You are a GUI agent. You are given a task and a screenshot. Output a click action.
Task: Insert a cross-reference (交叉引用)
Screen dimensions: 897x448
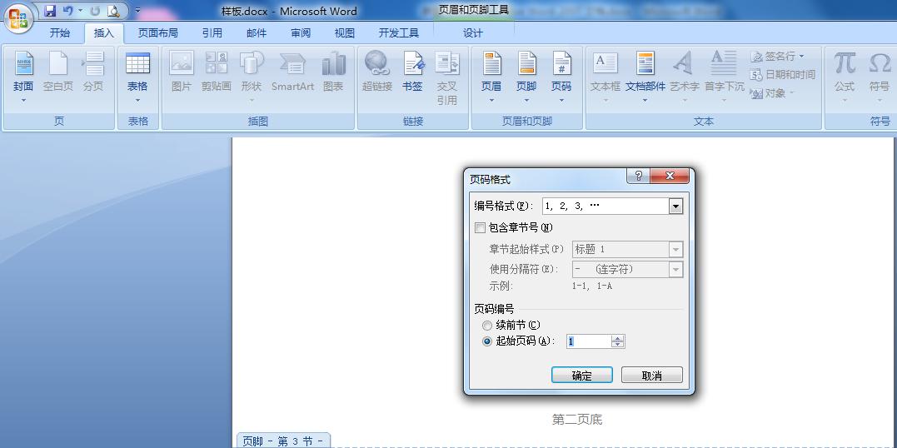coord(446,77)
